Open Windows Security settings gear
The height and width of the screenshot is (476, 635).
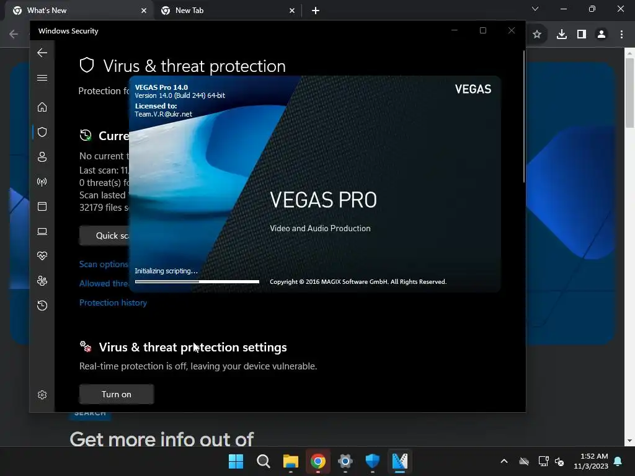click(42, 395)
